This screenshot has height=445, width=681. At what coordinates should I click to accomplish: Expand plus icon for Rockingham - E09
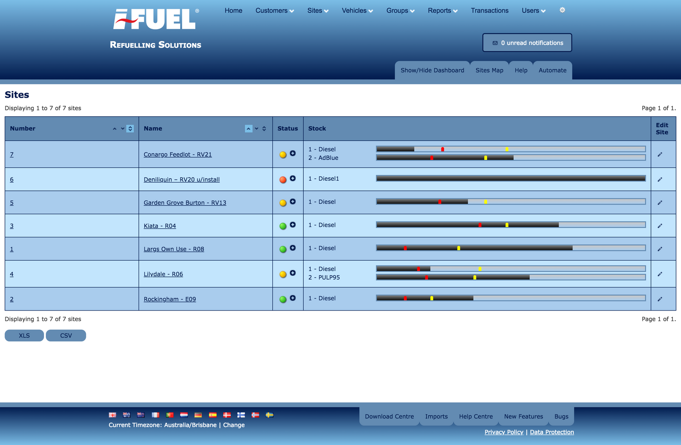293,298
